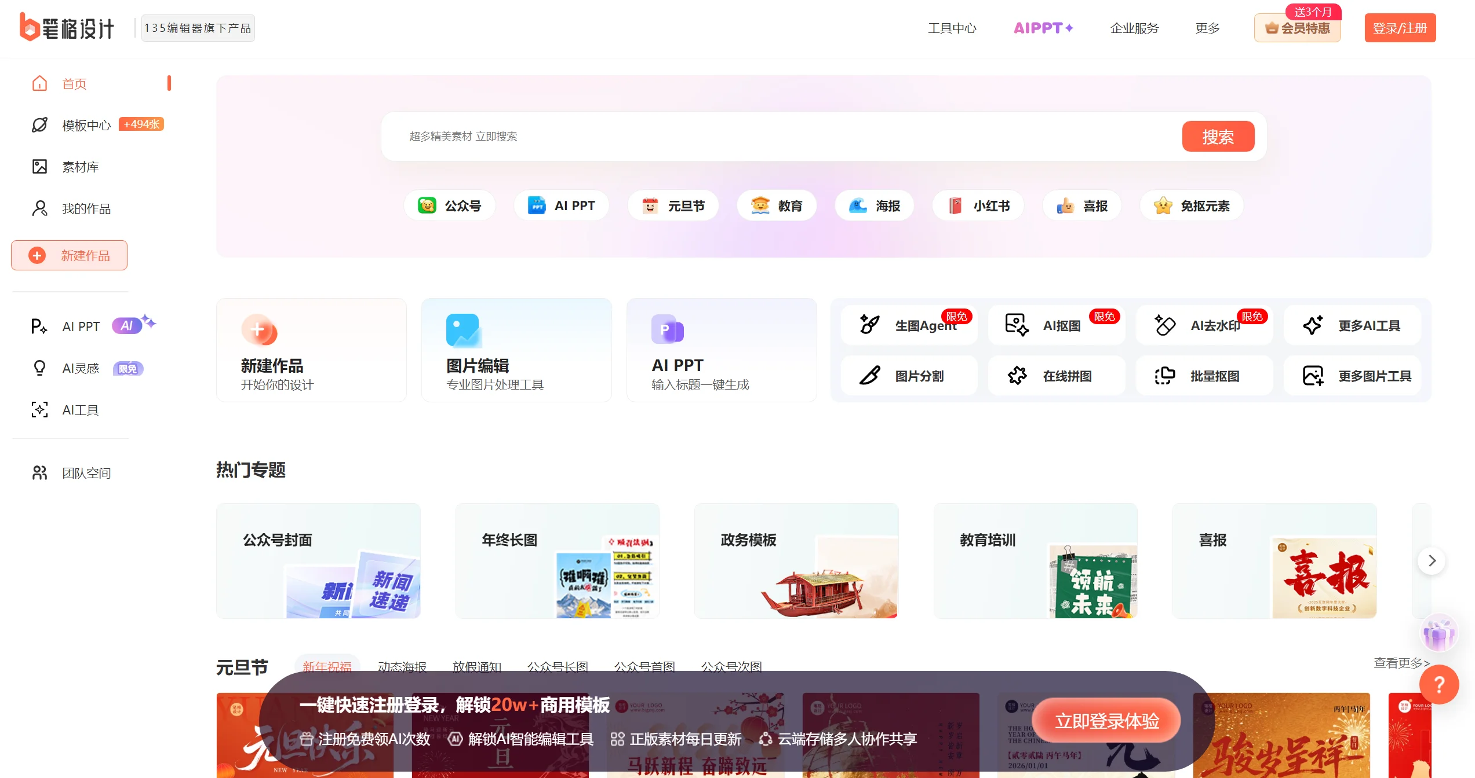Click the 登录/注册 button
The image size is (1475, 778).
point(1400,27)
